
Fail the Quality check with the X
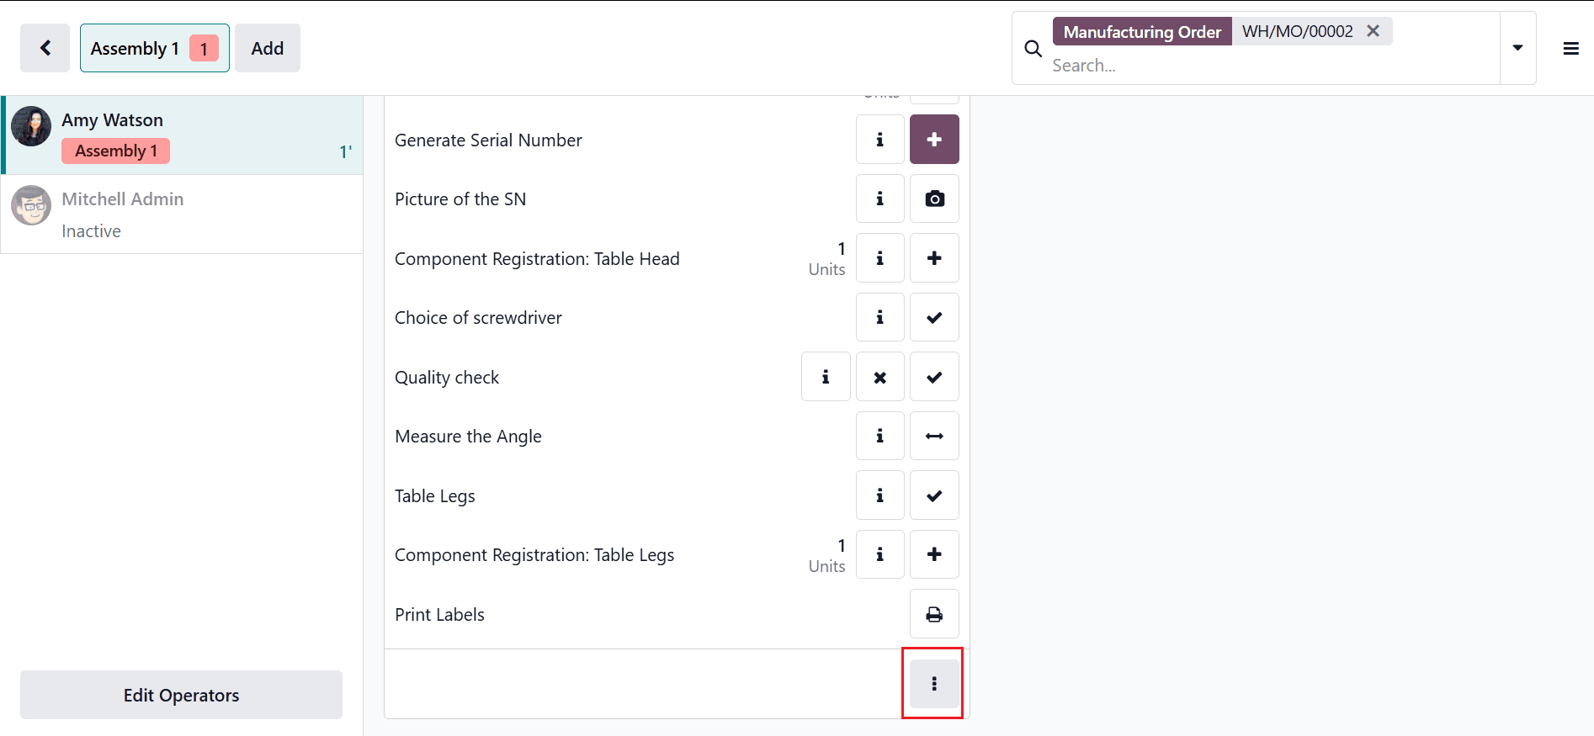coord(879,377)
